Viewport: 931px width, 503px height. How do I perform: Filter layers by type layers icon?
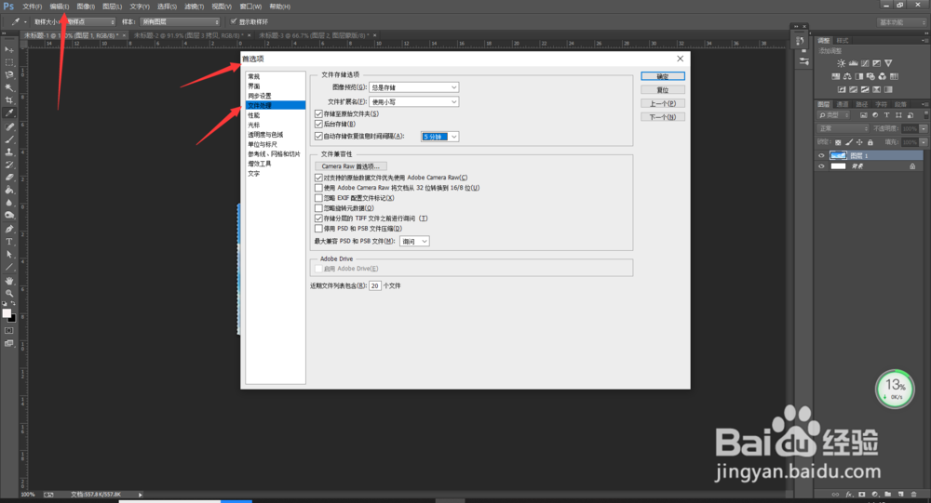tap(886, 115)
